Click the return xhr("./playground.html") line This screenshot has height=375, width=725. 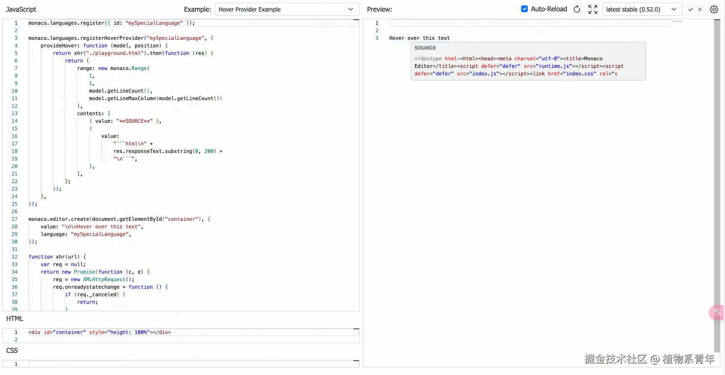coord(133,53)
